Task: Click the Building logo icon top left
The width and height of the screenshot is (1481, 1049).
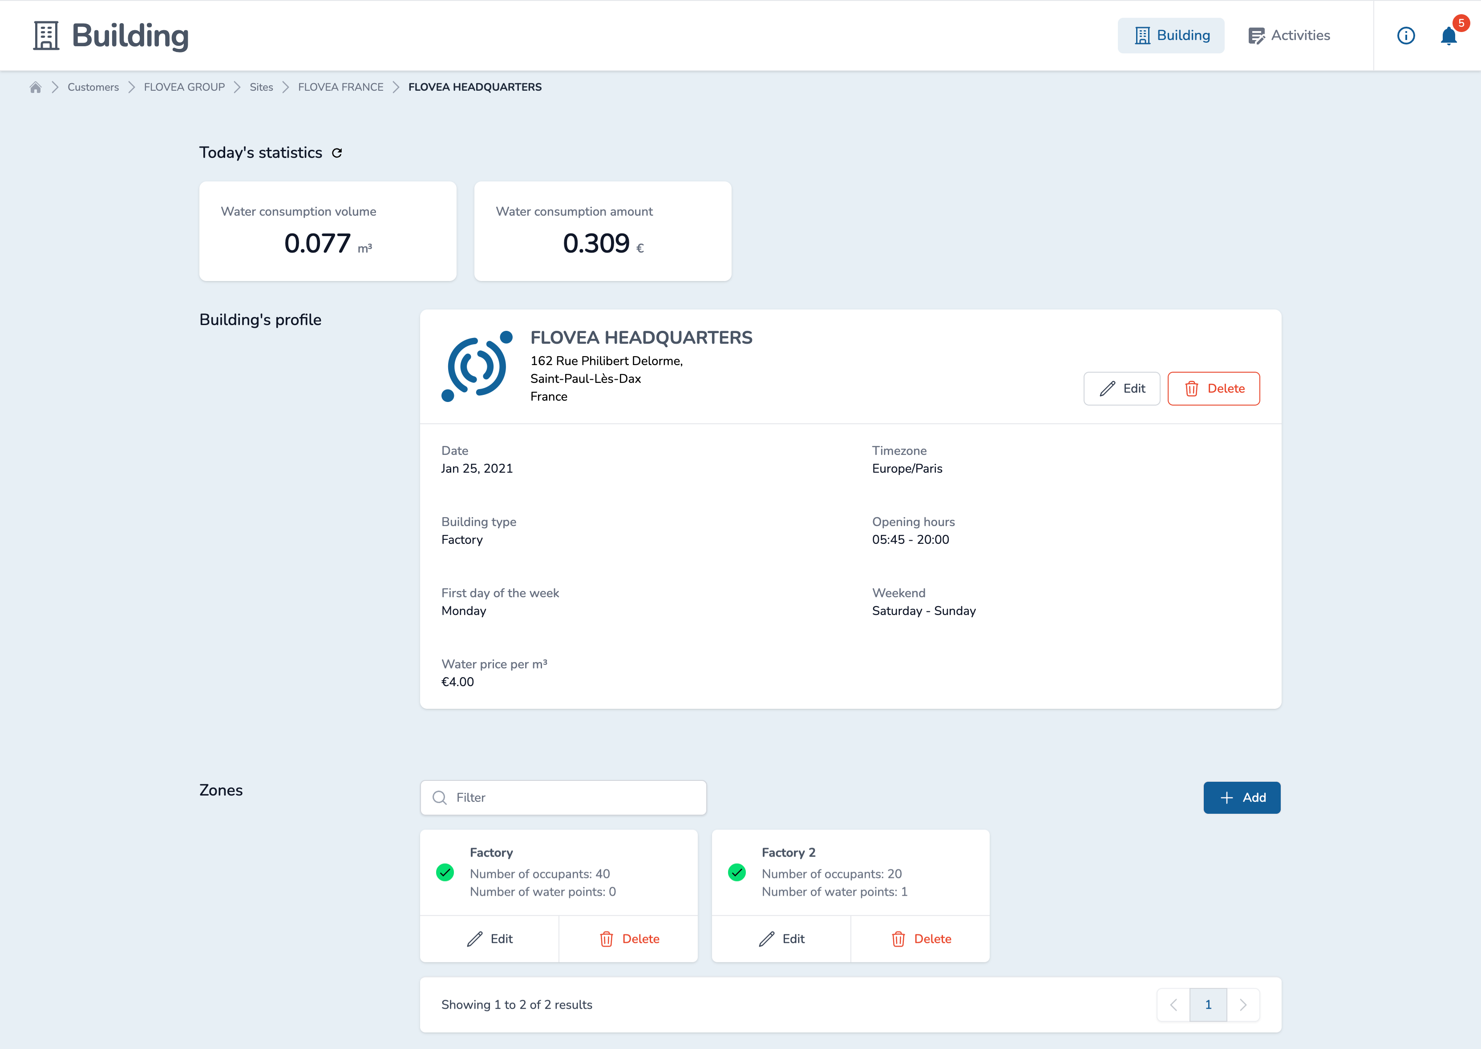Action: [x=45, y=35]
